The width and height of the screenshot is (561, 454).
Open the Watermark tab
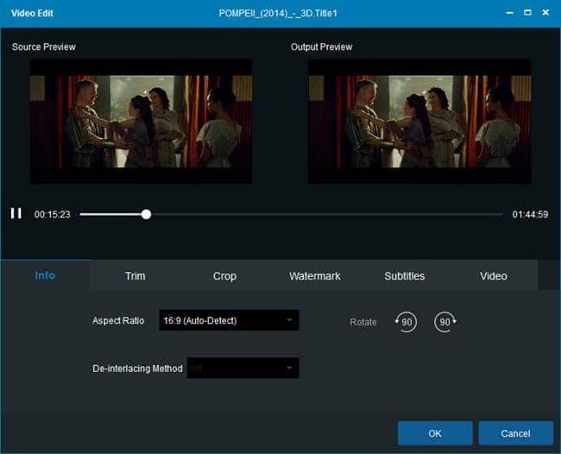pyautogui.click(x=314, y=276)
